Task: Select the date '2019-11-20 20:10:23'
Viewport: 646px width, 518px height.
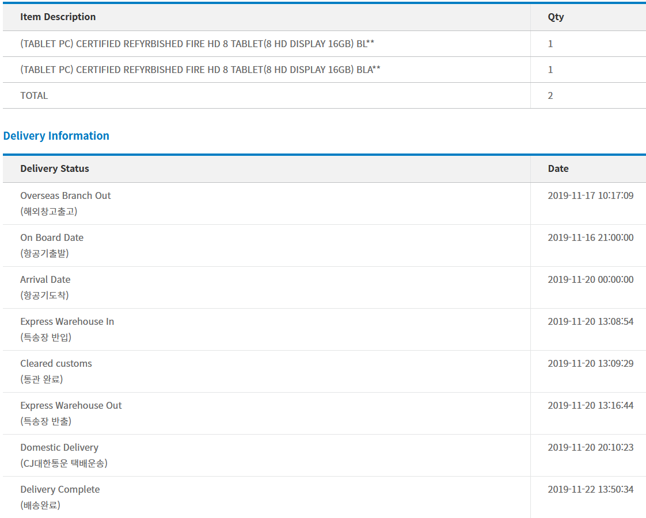Action: tap(591, 448)
